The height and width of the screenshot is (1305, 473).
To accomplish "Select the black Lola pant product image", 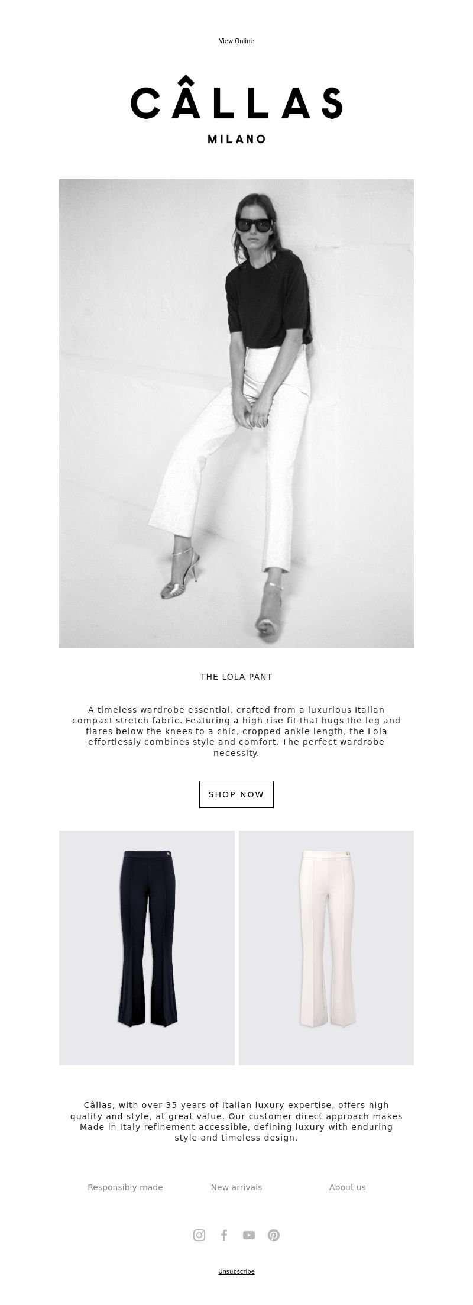I will click(147, 948).
